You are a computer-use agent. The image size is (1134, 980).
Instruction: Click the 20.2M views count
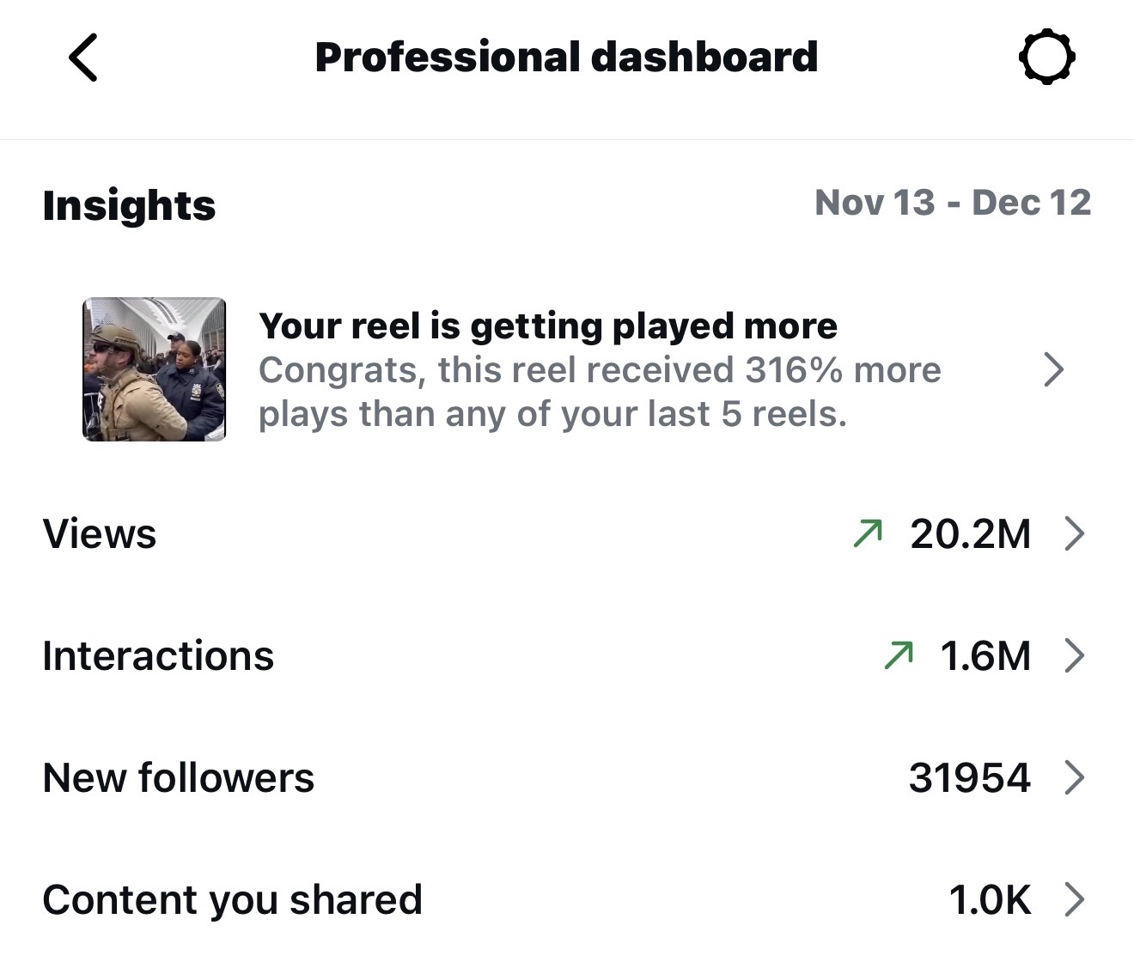[x=970, y=533]
